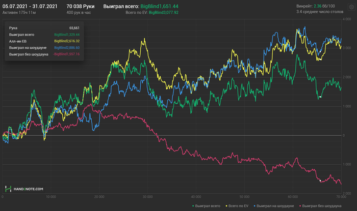Toggle the green "Выиграл всего" legend series

[x=206, y=206]
